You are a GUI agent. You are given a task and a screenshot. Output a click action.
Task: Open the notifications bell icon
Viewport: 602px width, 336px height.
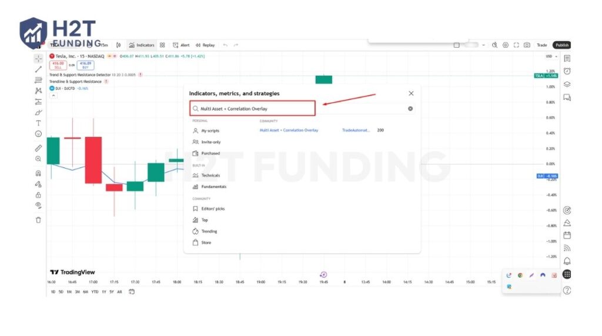click(567, 261)
